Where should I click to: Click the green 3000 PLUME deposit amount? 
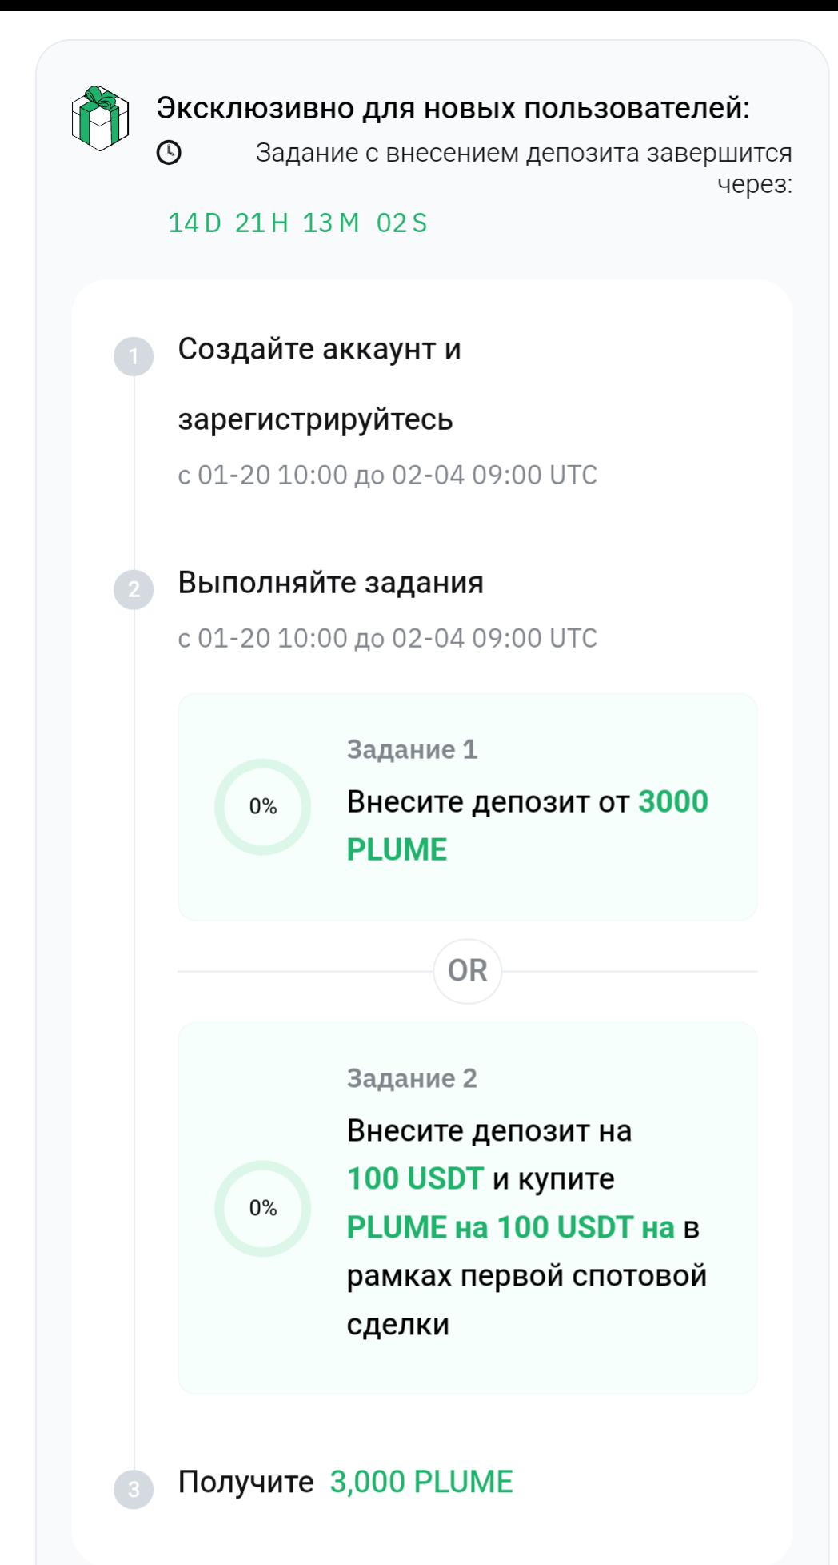672,802
